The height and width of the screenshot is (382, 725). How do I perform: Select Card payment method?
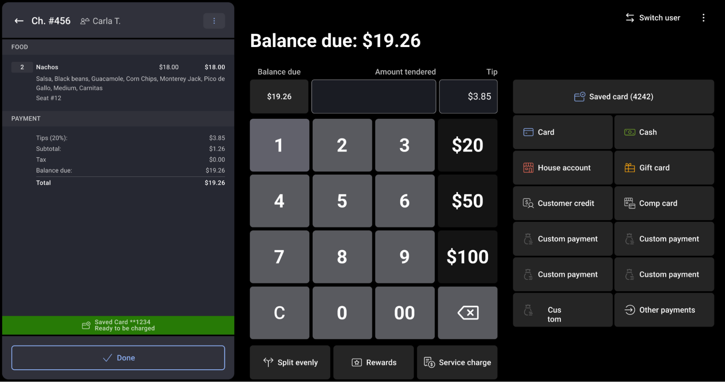coord(562,132)
